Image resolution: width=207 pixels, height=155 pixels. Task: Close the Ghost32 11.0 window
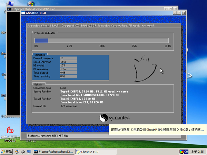[x=184, y=13]
